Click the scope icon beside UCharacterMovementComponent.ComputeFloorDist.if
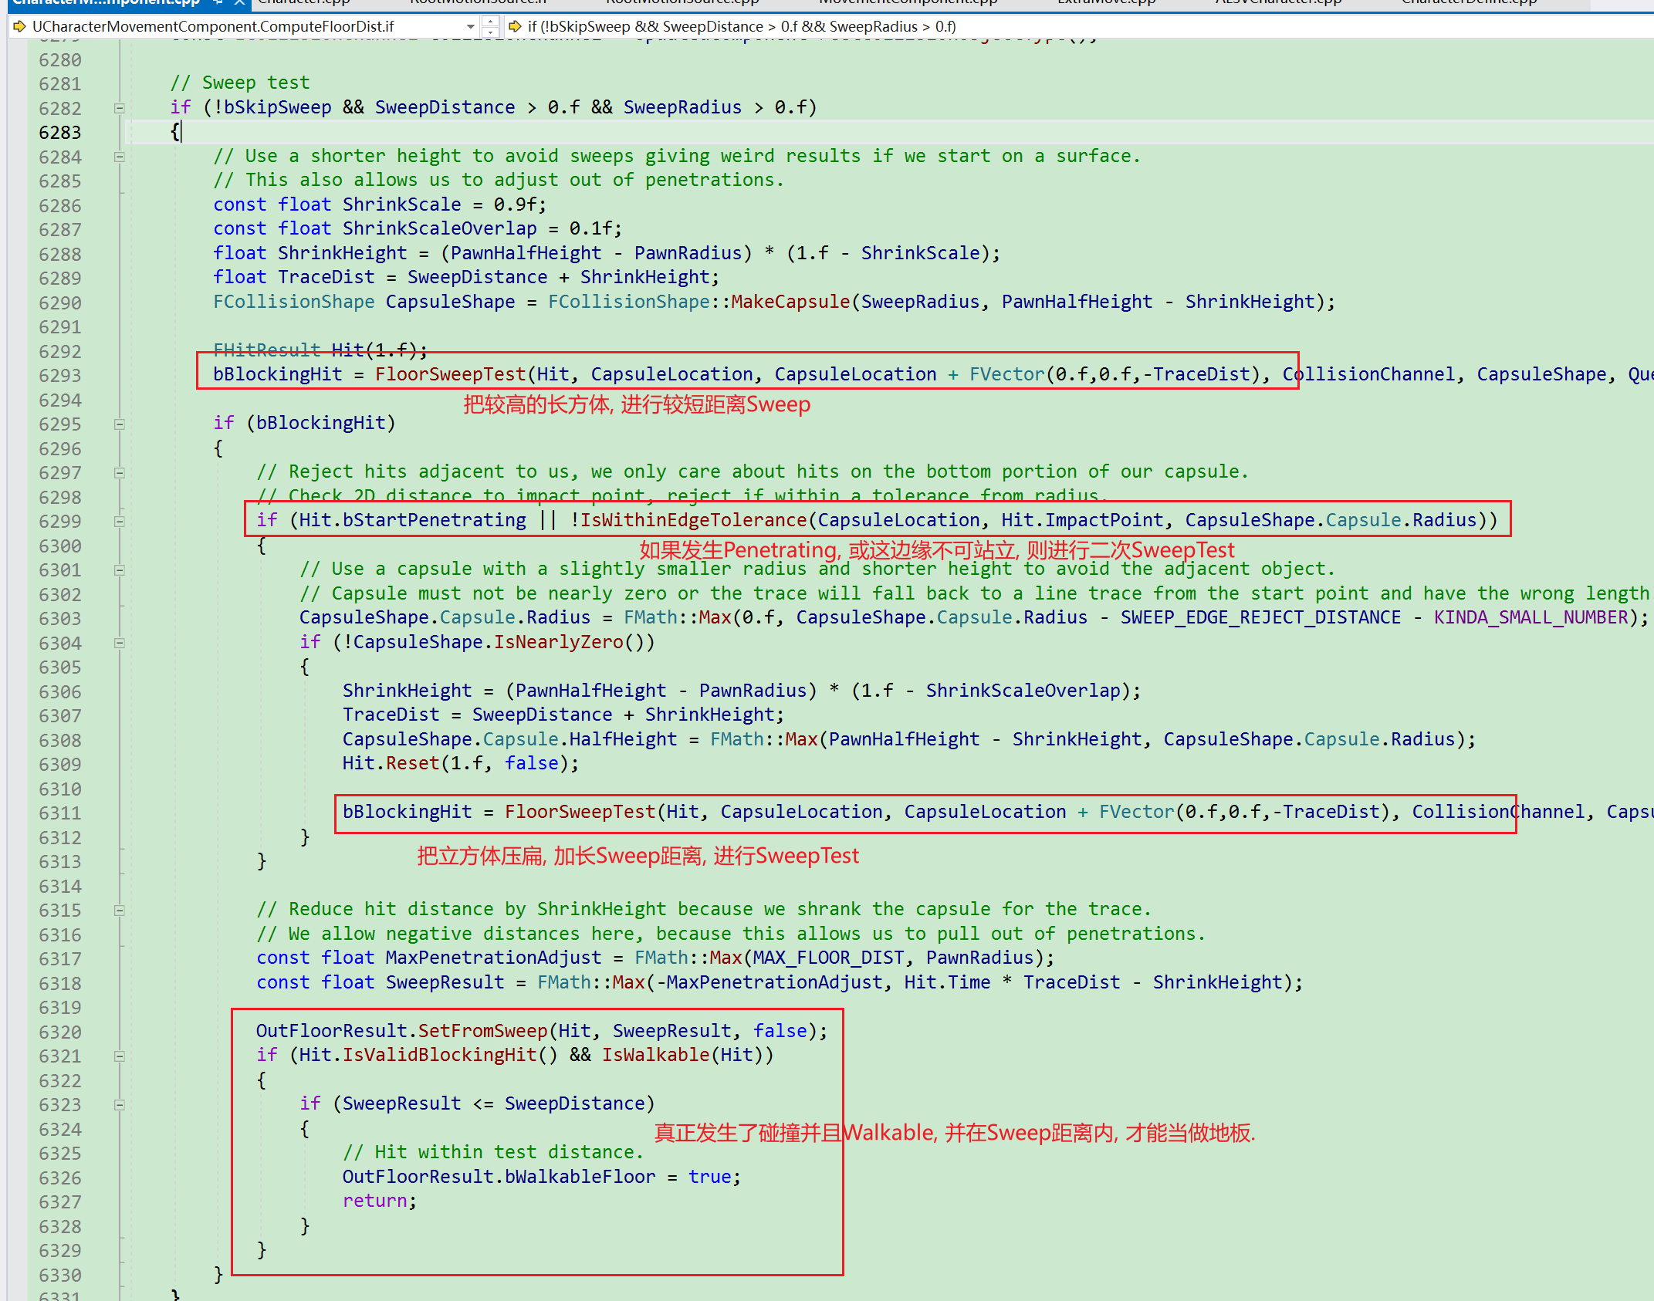Screen dimensions: 1654x1301 coord(19,26)
